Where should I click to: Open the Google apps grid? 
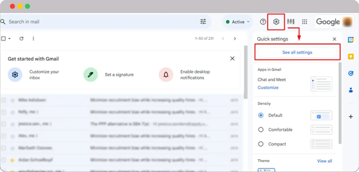pyautogui.click(x=305, y=22)
